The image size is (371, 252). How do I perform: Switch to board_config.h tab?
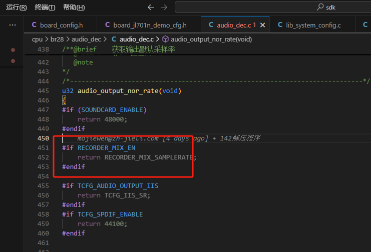tap(61, 25)
